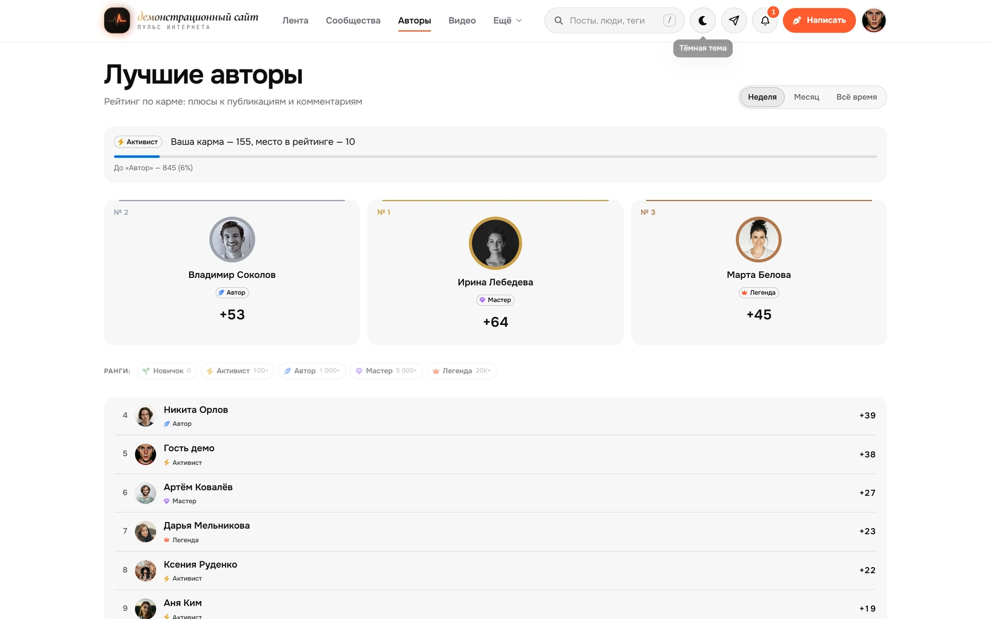Toggle the dark theme moon icon

[703, 20]
